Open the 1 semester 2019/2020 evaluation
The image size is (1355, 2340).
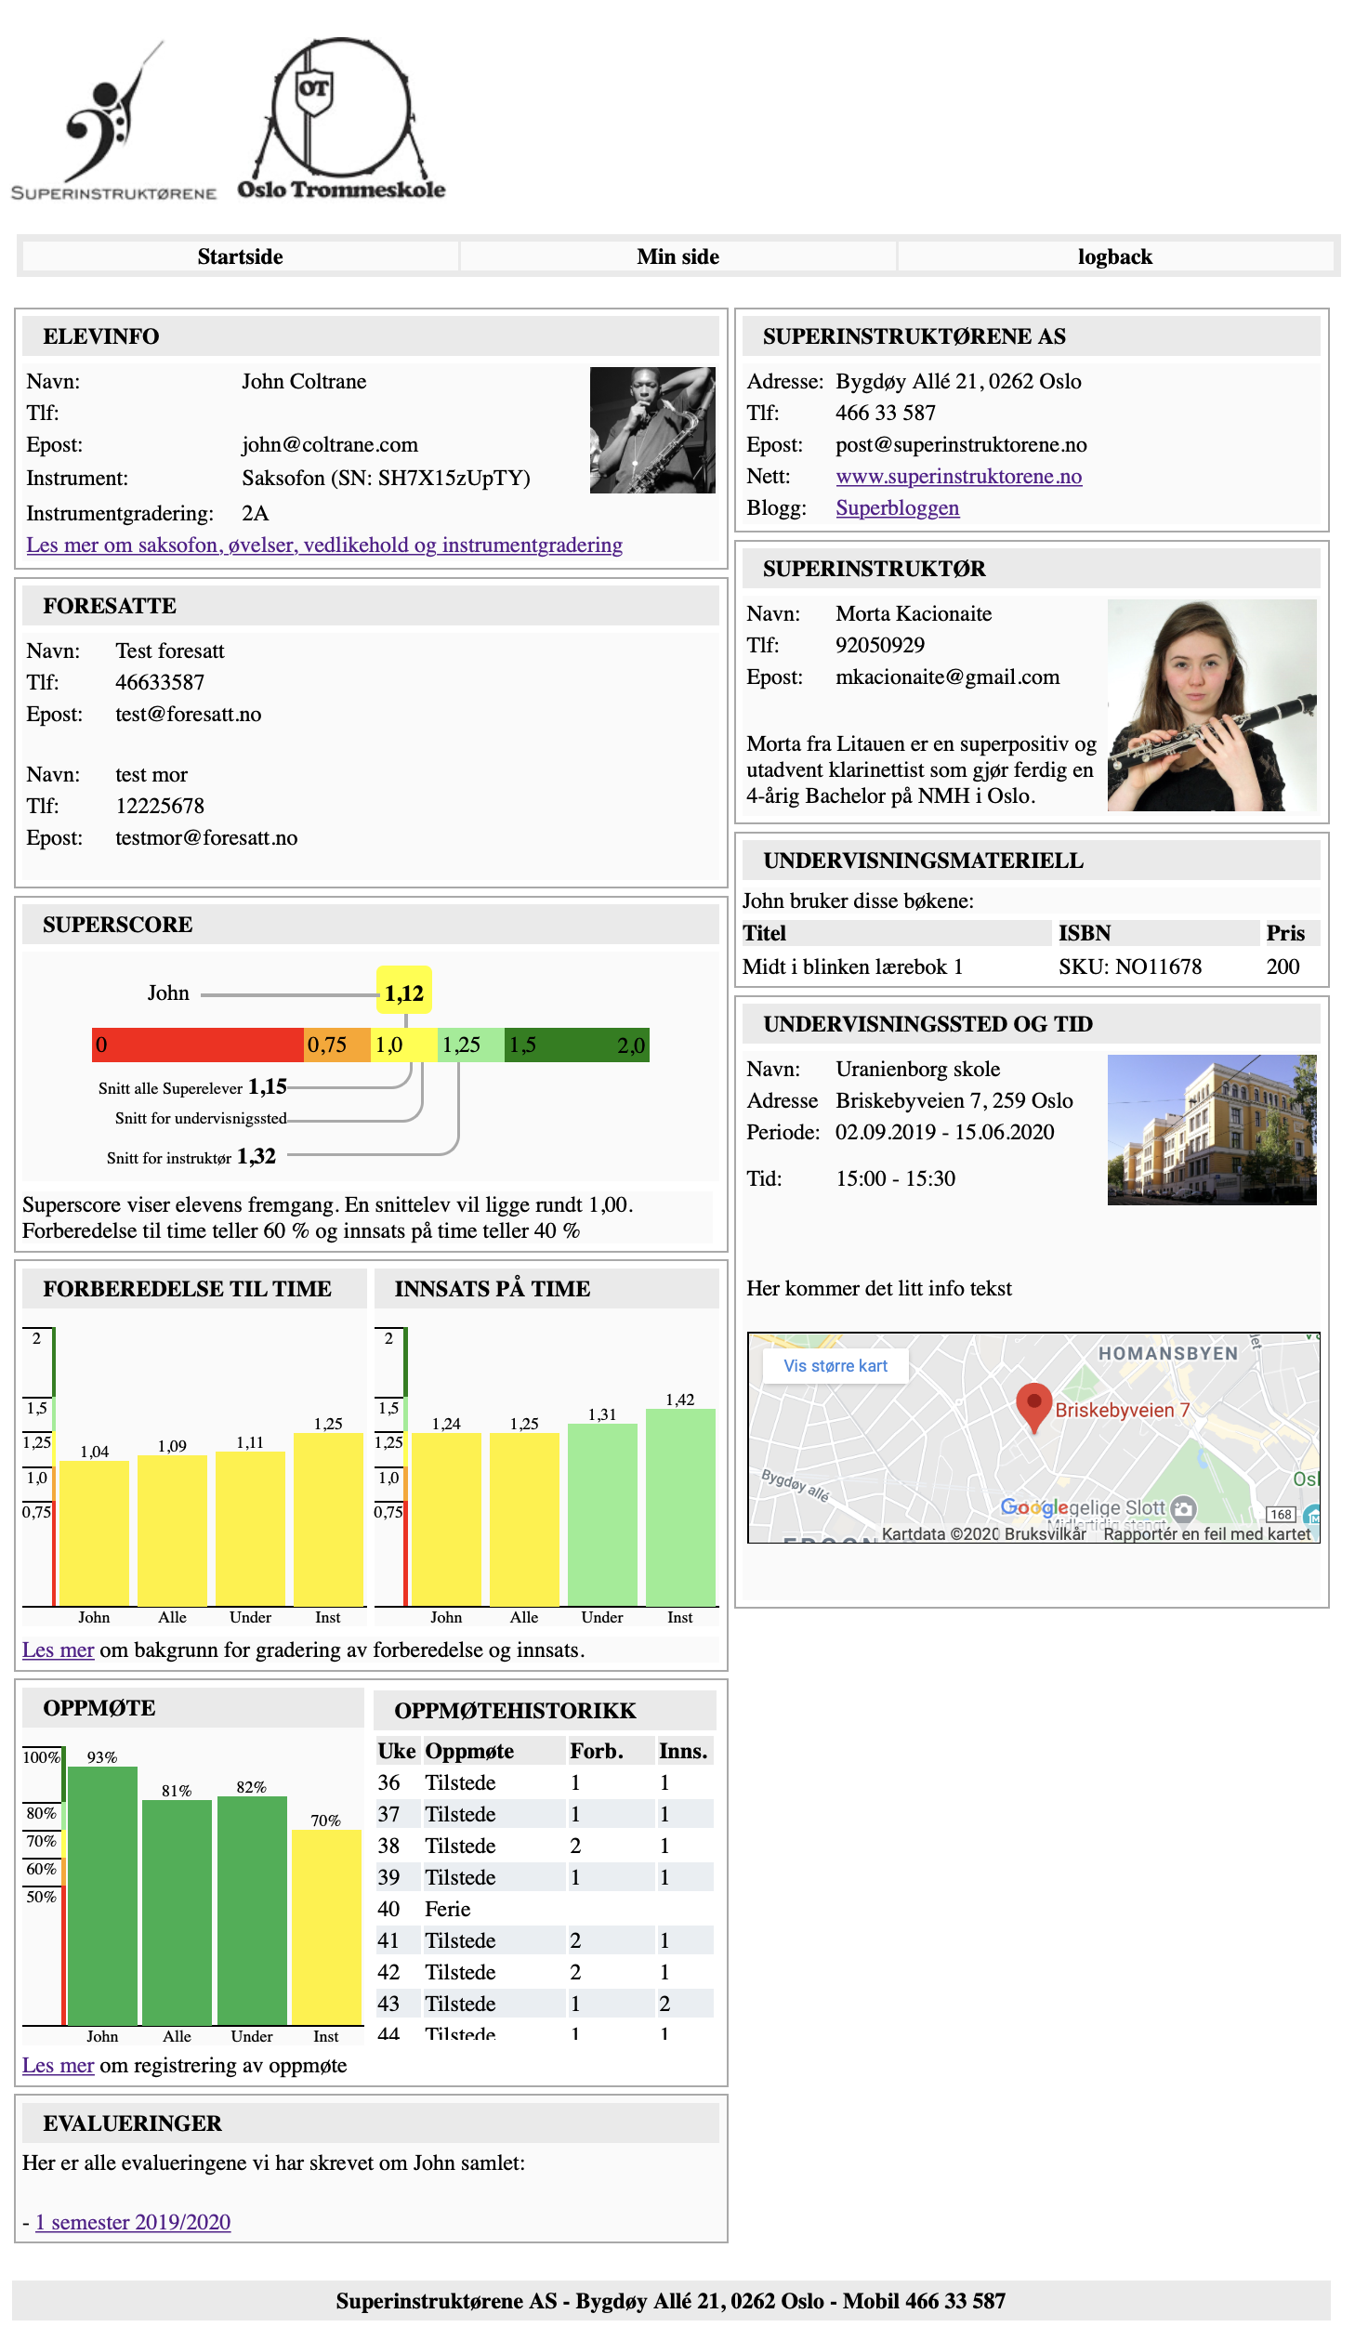coord(133,2222)
